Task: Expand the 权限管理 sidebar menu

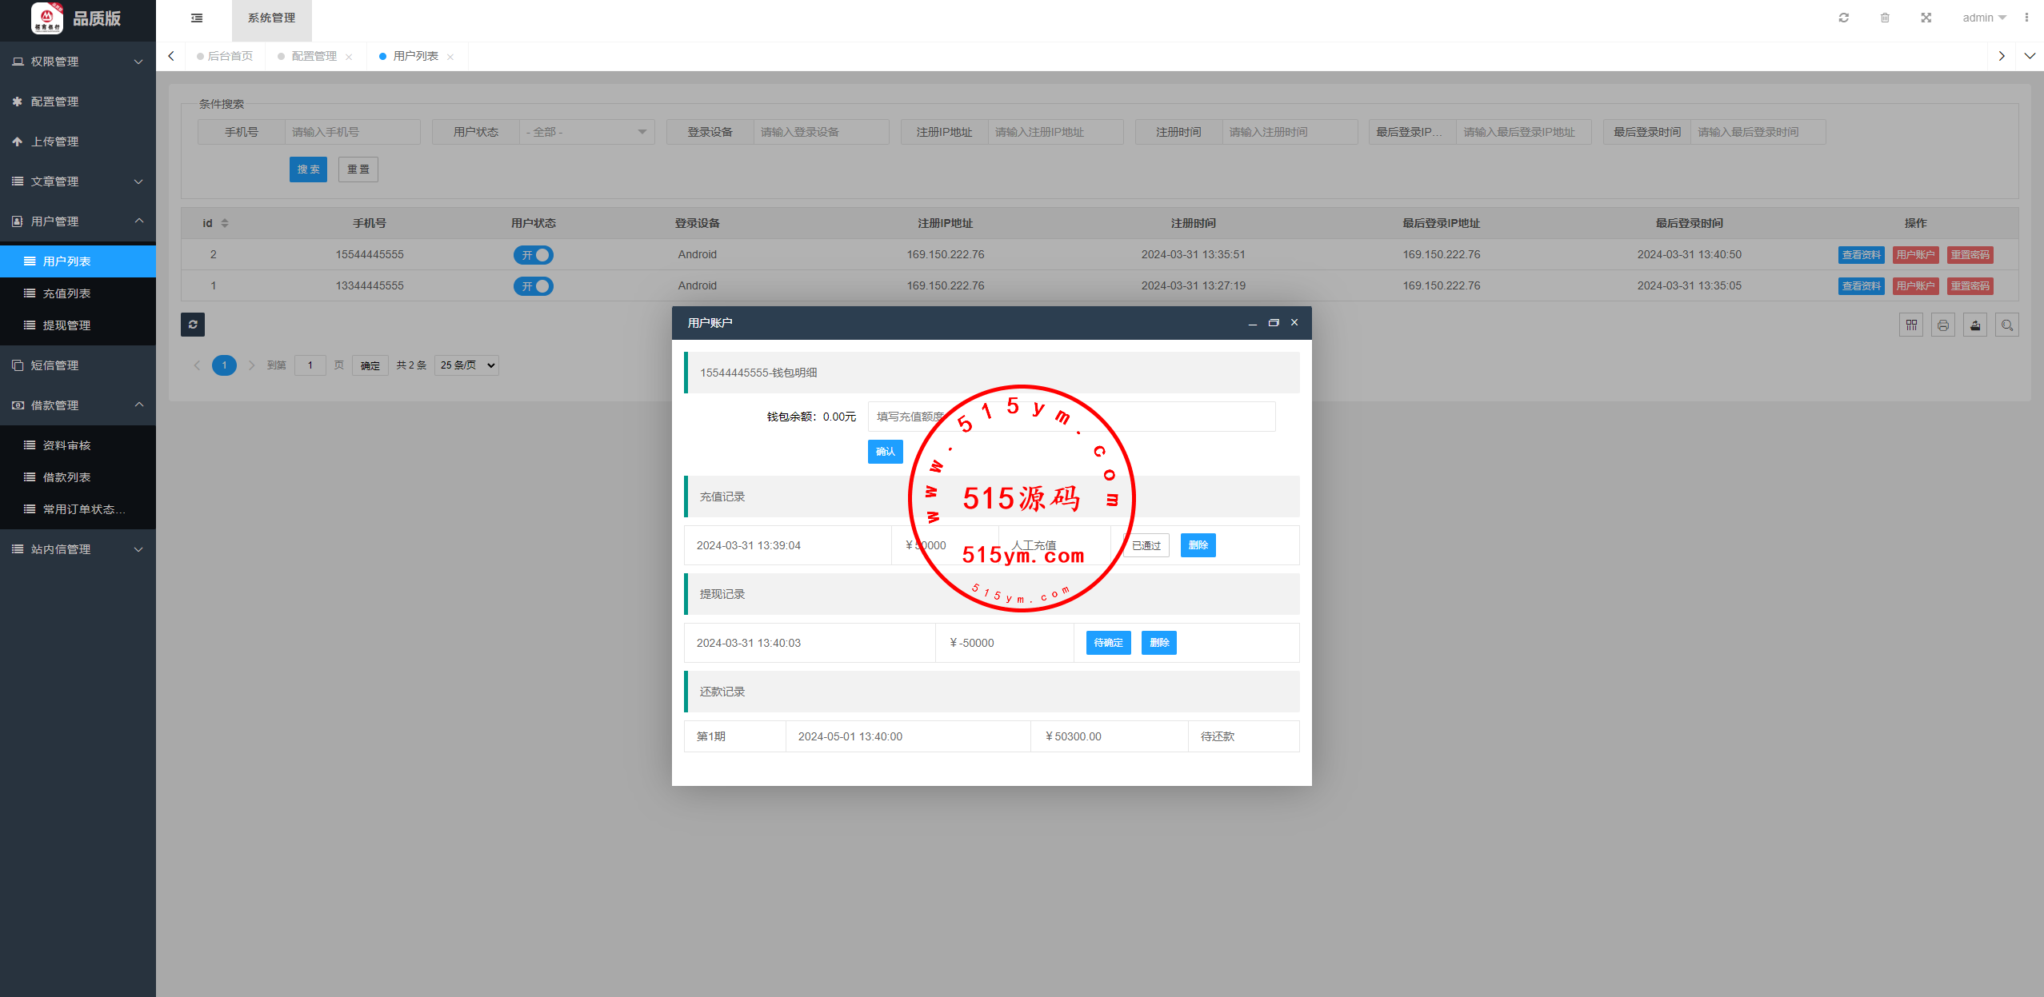Action: (x=78, y=62)
